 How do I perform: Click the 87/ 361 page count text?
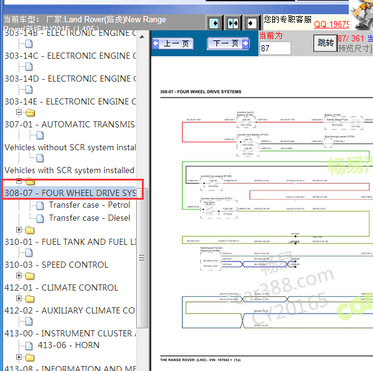click(x=351, y=38)
